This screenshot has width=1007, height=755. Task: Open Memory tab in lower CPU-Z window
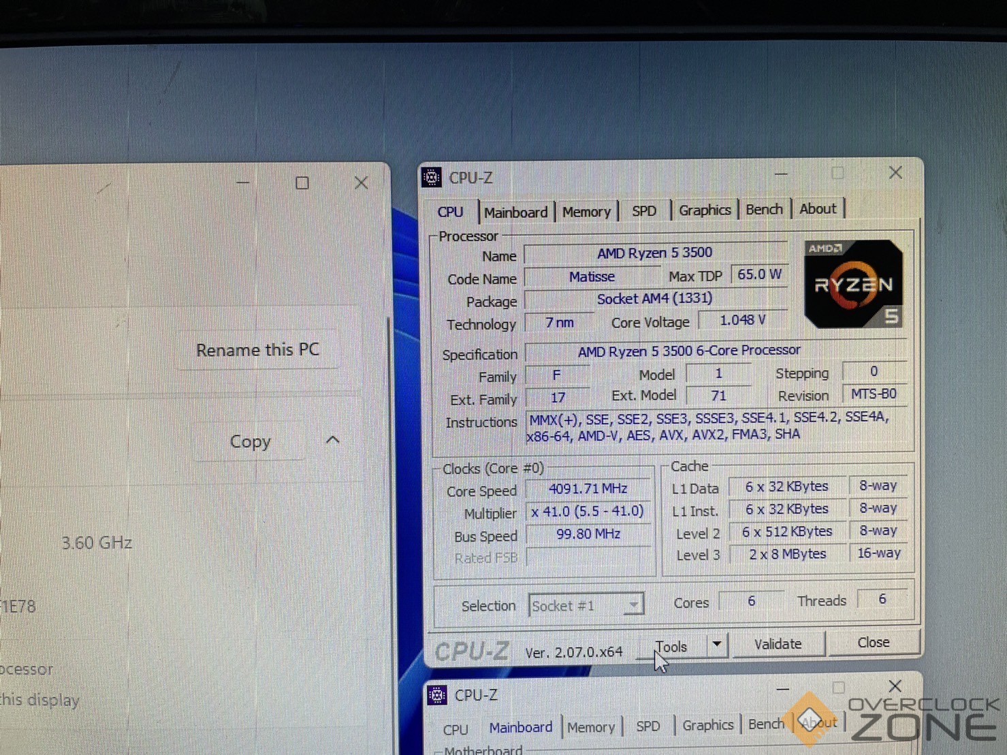point(591,727)
